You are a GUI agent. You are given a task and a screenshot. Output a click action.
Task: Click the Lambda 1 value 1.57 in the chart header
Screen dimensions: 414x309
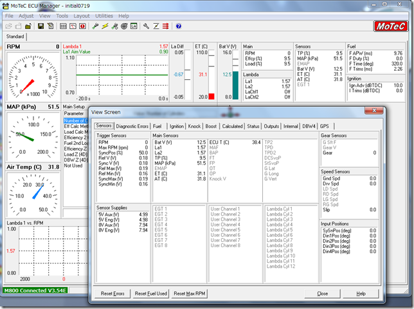[x=163, y=46]
